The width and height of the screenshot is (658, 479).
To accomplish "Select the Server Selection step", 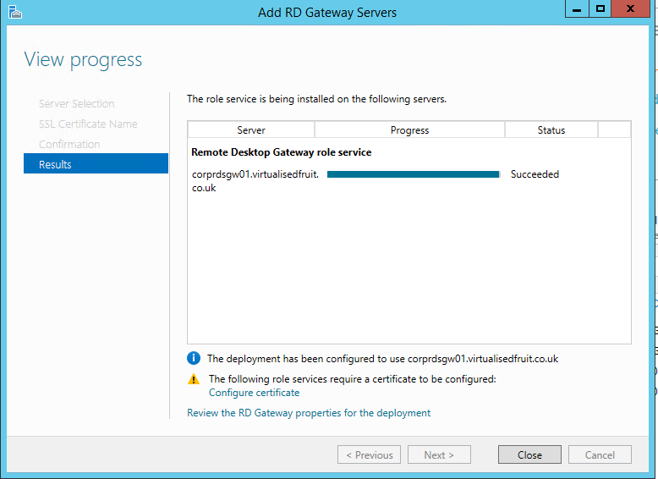I will 76,103.
